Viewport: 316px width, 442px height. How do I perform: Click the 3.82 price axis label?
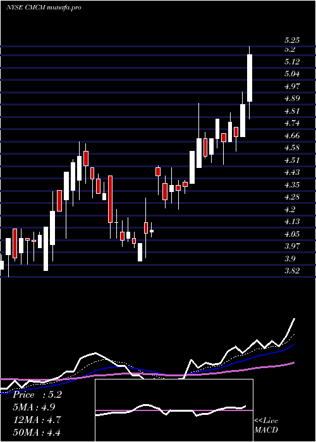click(x=292, y=271)
